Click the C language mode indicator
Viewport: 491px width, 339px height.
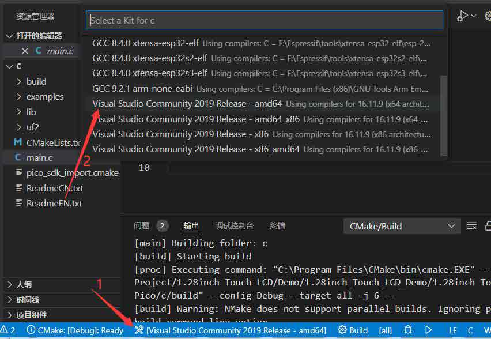click(x=470, y=330)
